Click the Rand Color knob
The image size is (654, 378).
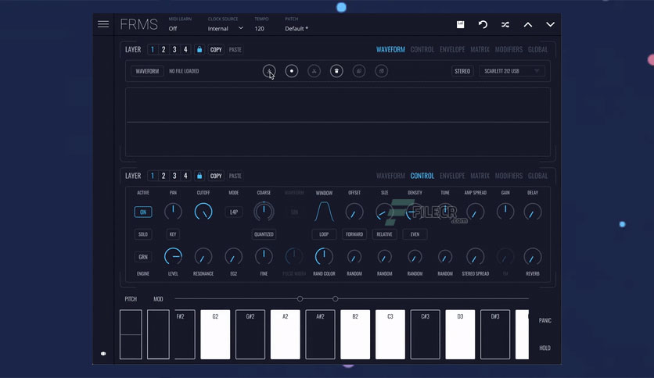tap(324, 256)
